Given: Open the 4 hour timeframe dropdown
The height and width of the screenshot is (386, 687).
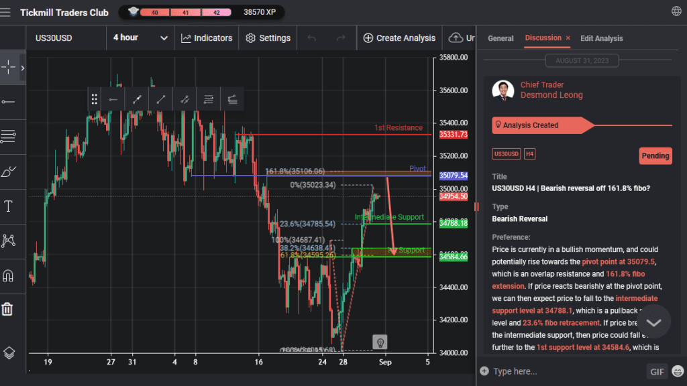Looking at the screenshot, I should coord(140,38).
